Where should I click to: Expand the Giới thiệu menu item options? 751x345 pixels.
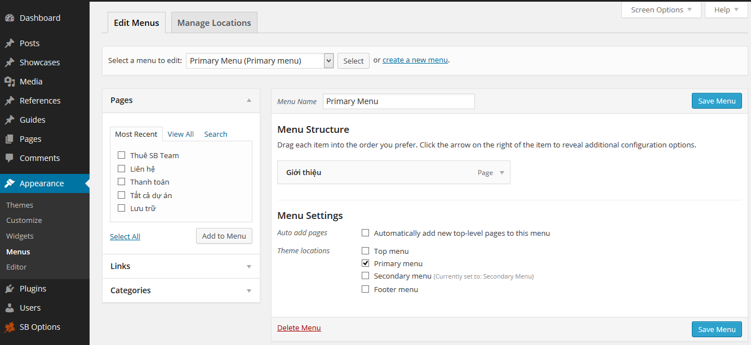coord(502,173)
